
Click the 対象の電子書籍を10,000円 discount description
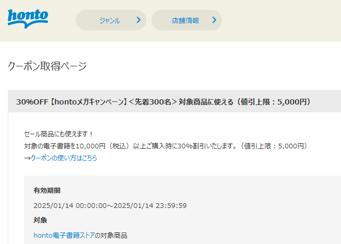tap(166, 146)
